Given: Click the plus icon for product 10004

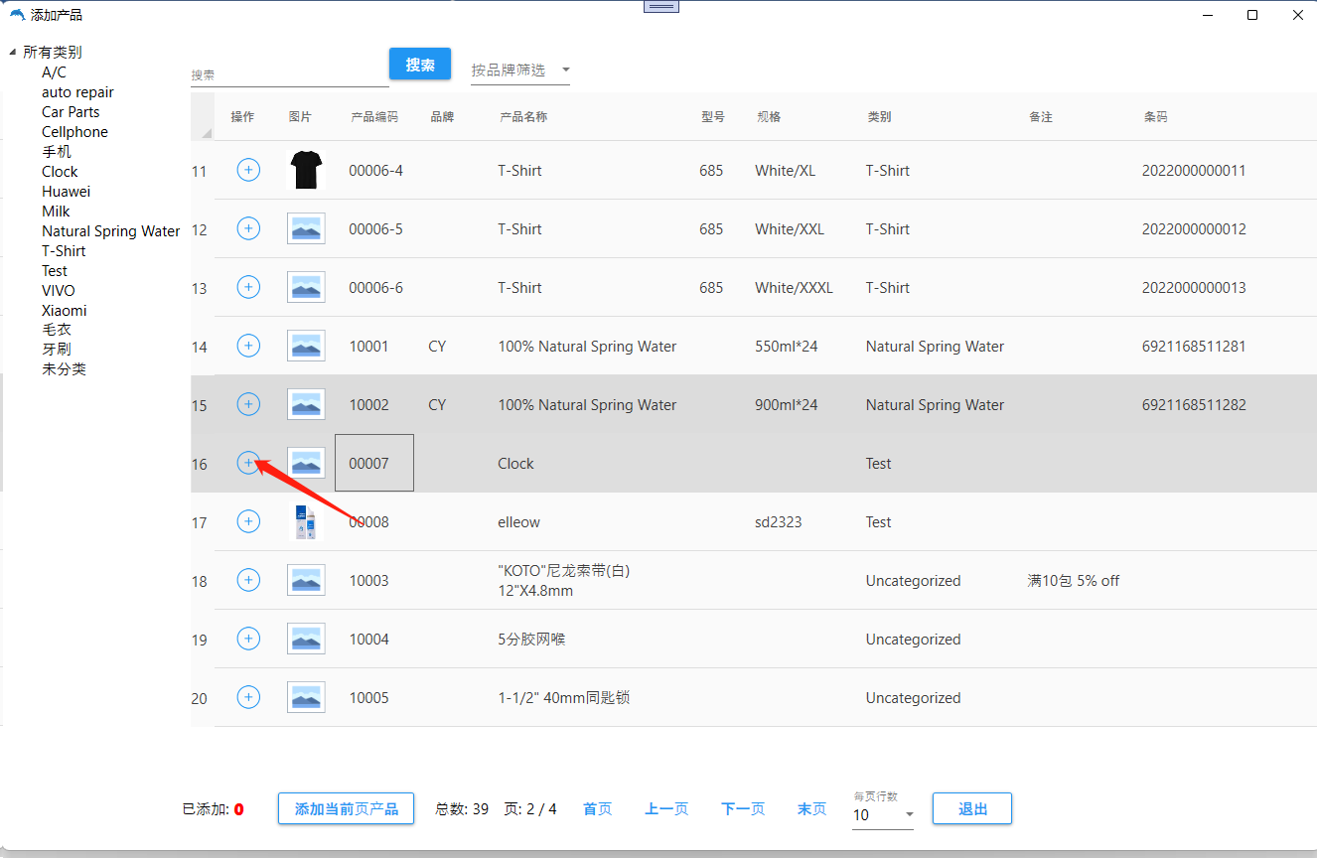Looking at the screenshot, I should [248, 639].
